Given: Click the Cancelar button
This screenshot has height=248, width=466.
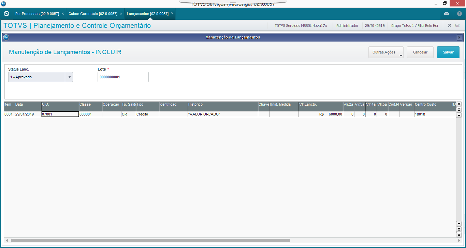Looking at the screenshot, I should (420, 52).
